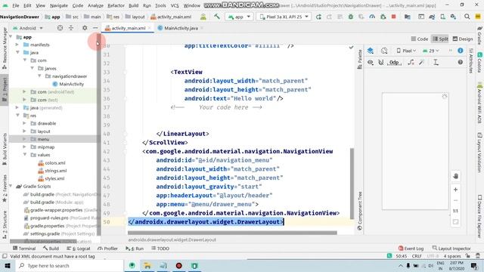Image resolution: width=484 pixels, height=272 pixels.
Task: Open the TODO tool window
Action: 160,249
